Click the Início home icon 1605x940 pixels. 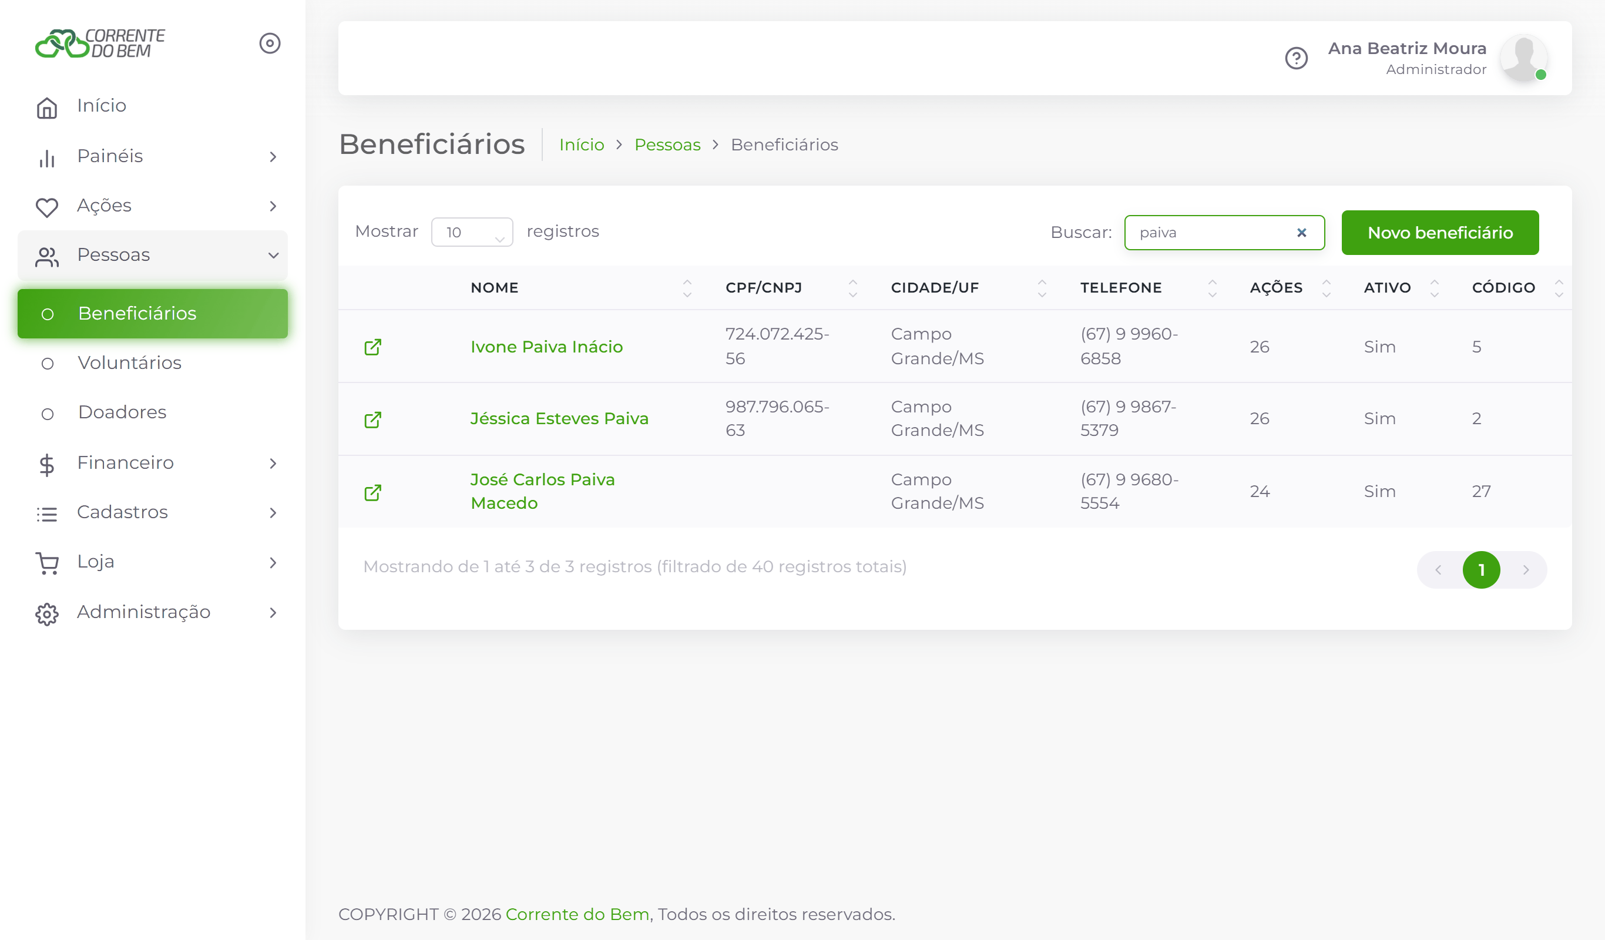coord(47,108)
